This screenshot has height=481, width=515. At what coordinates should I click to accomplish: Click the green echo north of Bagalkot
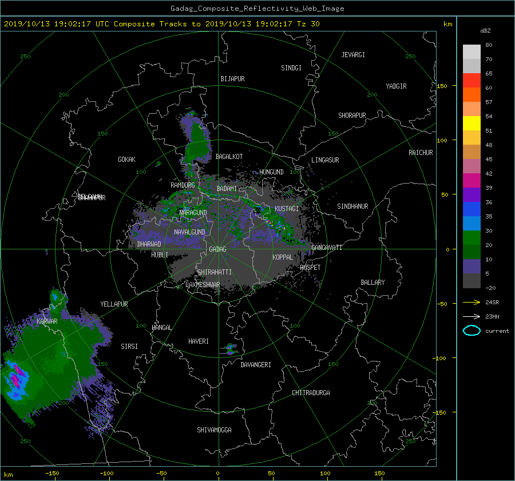click(197, 138)
